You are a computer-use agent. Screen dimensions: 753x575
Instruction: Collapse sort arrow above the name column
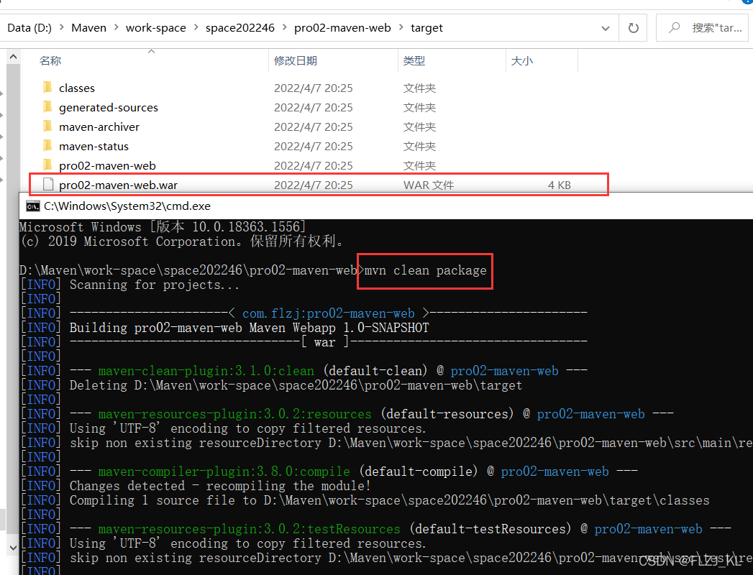click(x=151, y=51)
